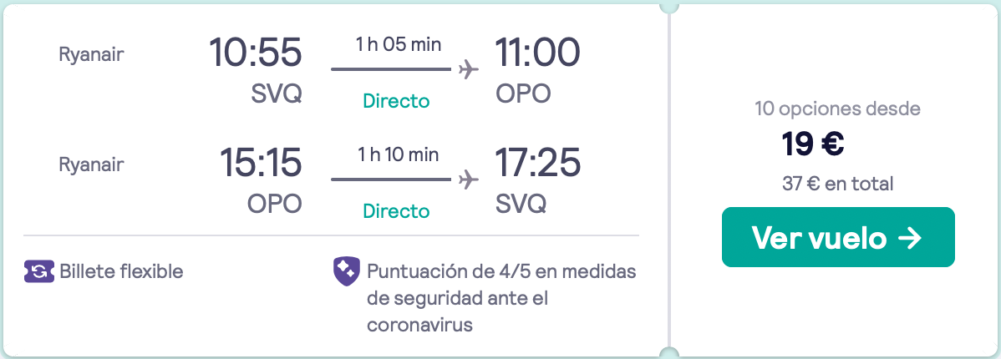
Task: Click the outbound Directo label
Action: click(396, 101)
